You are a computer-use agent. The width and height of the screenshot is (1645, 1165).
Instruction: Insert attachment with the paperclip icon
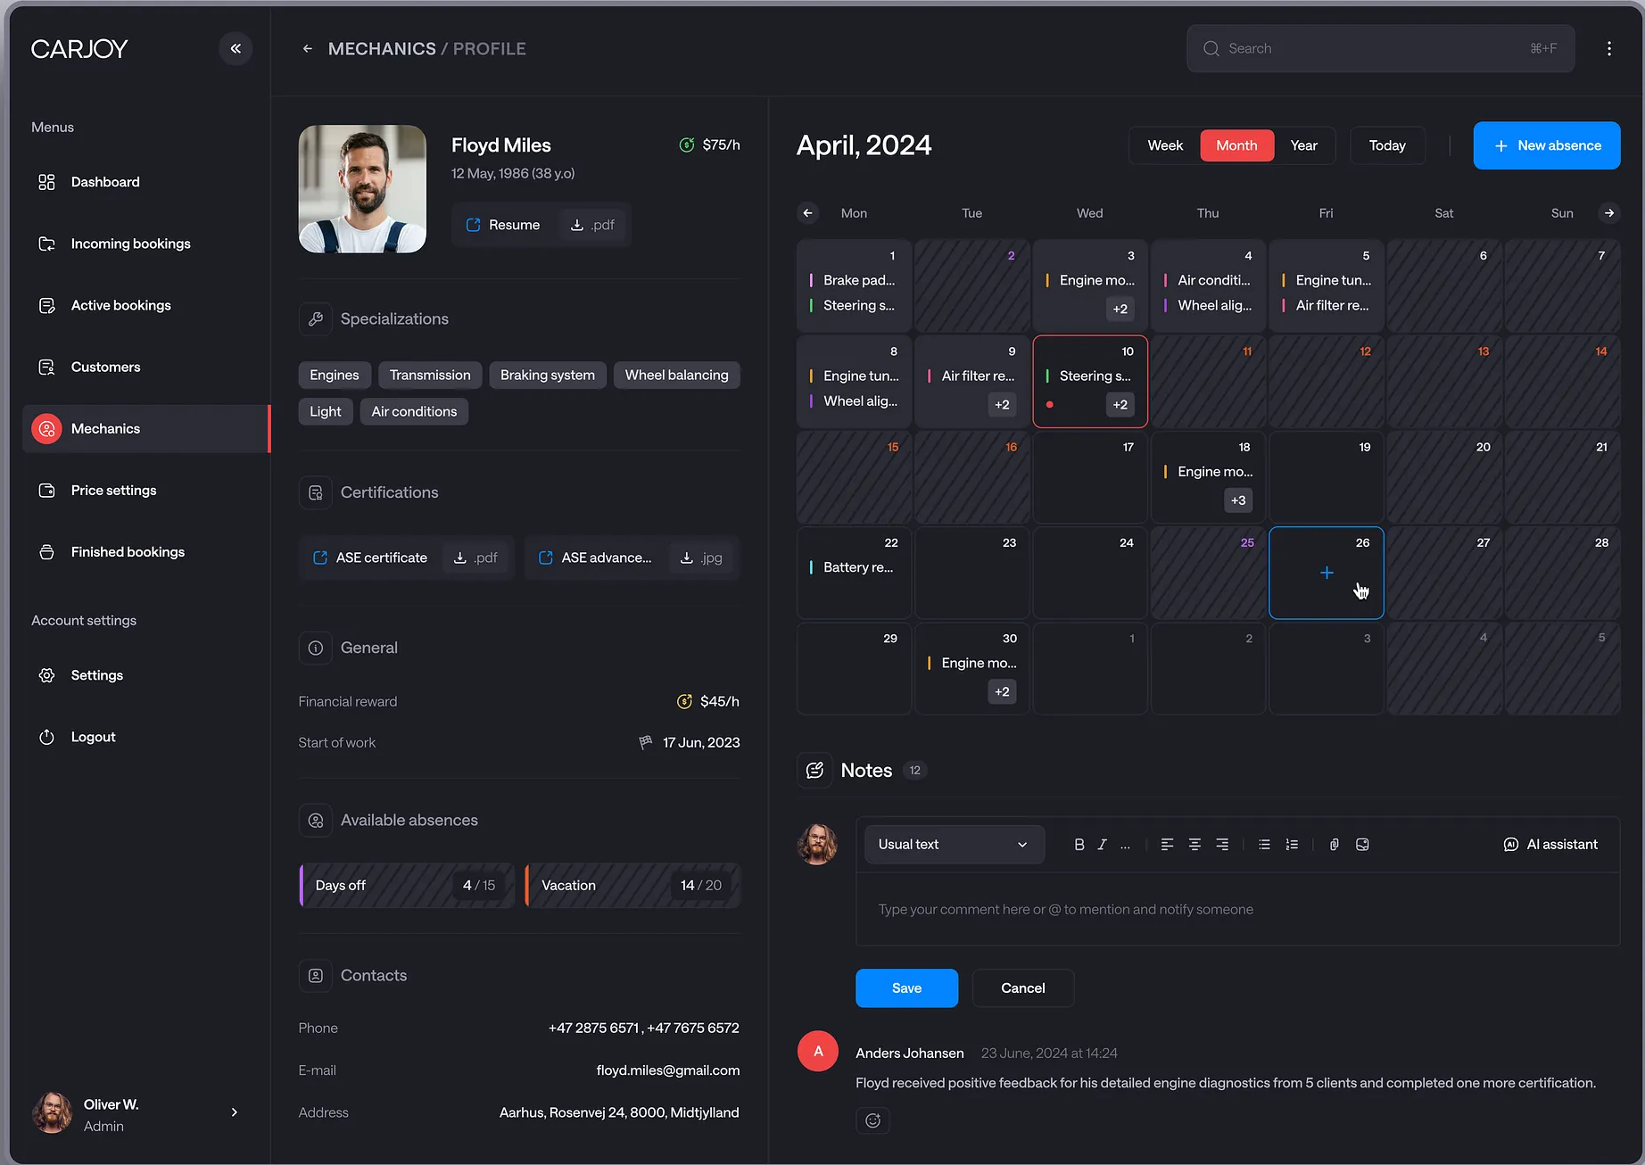[1334, 845]
